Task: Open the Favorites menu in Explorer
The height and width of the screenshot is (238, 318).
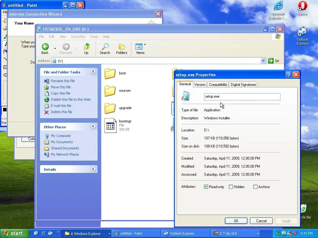Action: (78, 37)
